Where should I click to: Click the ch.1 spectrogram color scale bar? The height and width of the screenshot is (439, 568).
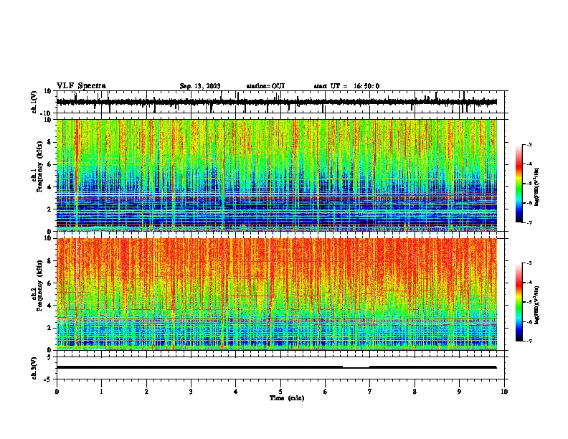pyautogui.click(x=519, y=184)
